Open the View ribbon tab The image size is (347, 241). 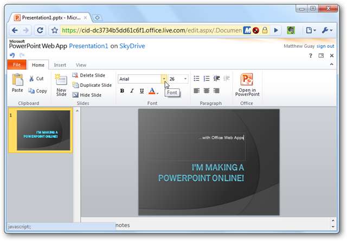(x=81, y=65)
